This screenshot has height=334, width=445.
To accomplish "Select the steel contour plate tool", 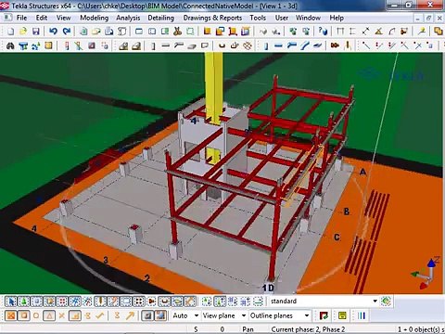I will 317,45.
